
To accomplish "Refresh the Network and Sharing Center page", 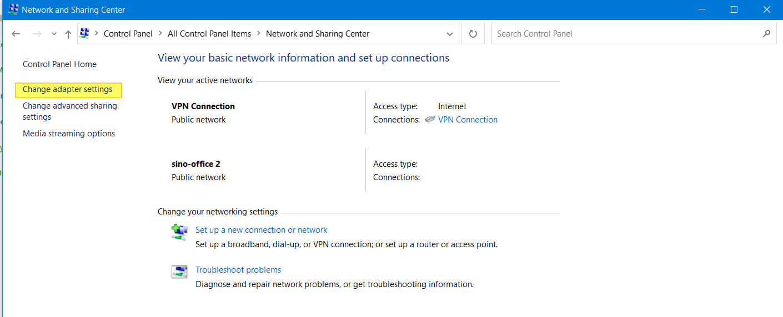I will (473, 34).
